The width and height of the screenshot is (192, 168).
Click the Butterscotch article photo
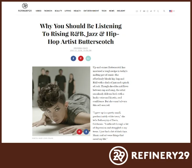(61, 101)
